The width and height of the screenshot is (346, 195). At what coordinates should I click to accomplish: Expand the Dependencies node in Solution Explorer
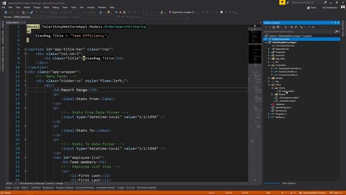269,49
